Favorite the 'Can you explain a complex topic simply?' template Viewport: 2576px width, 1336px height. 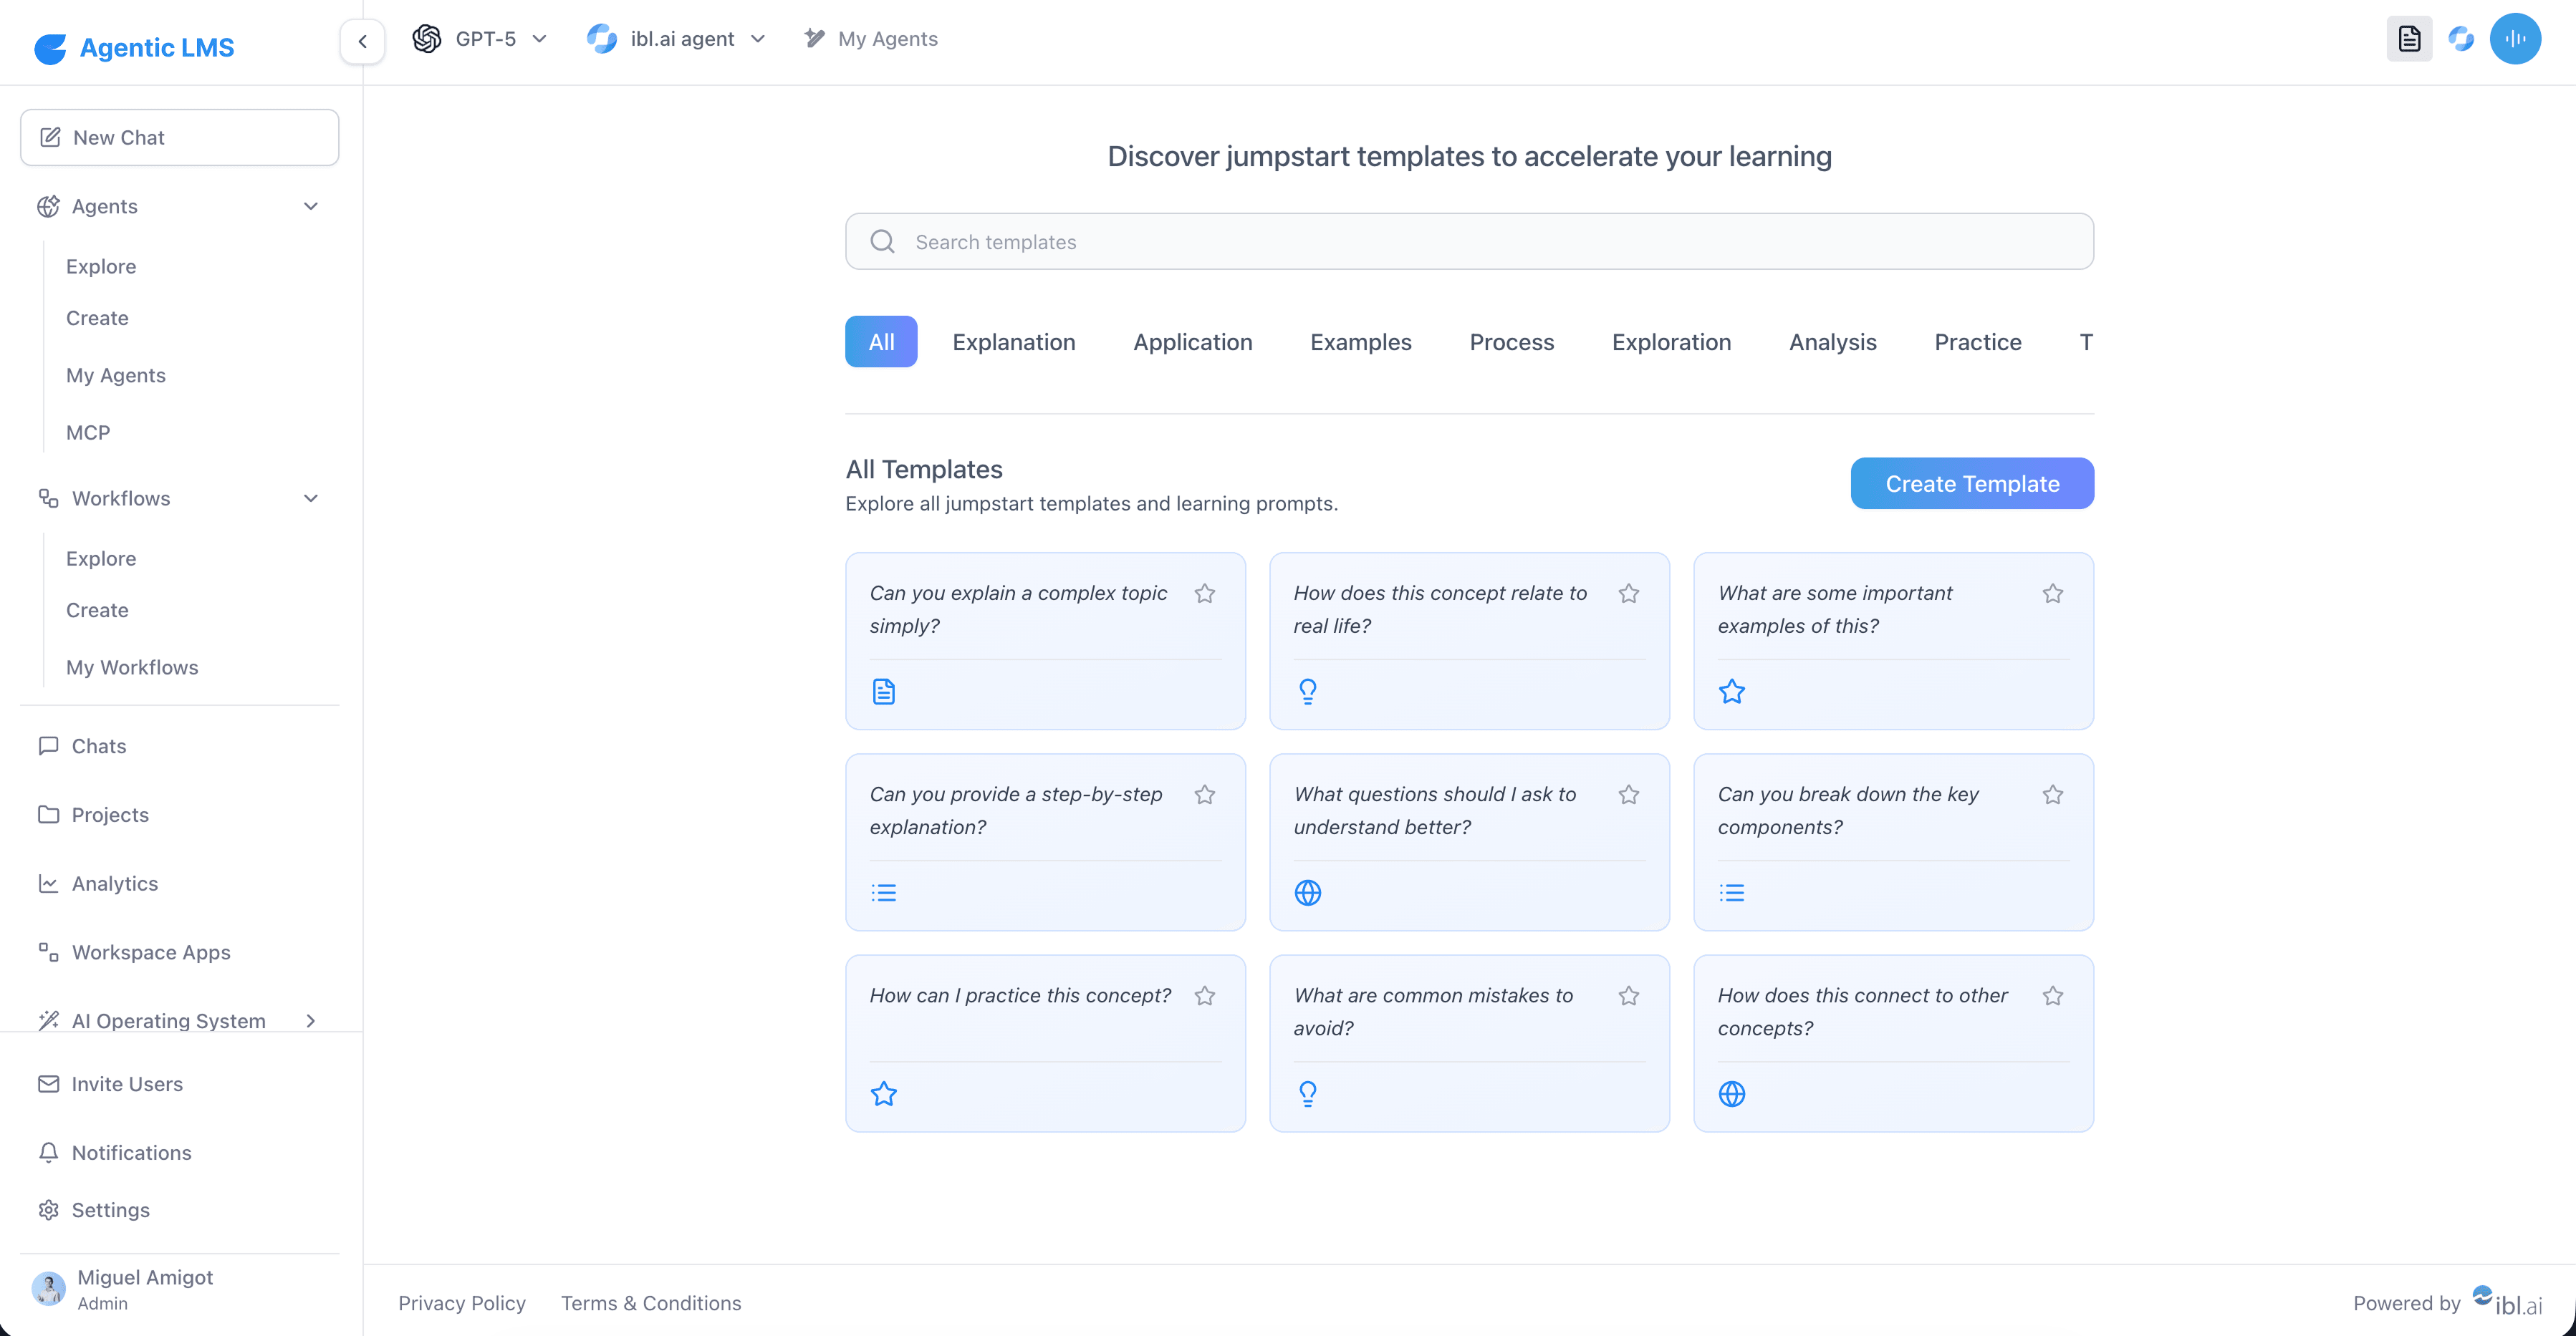(1205, 593)
